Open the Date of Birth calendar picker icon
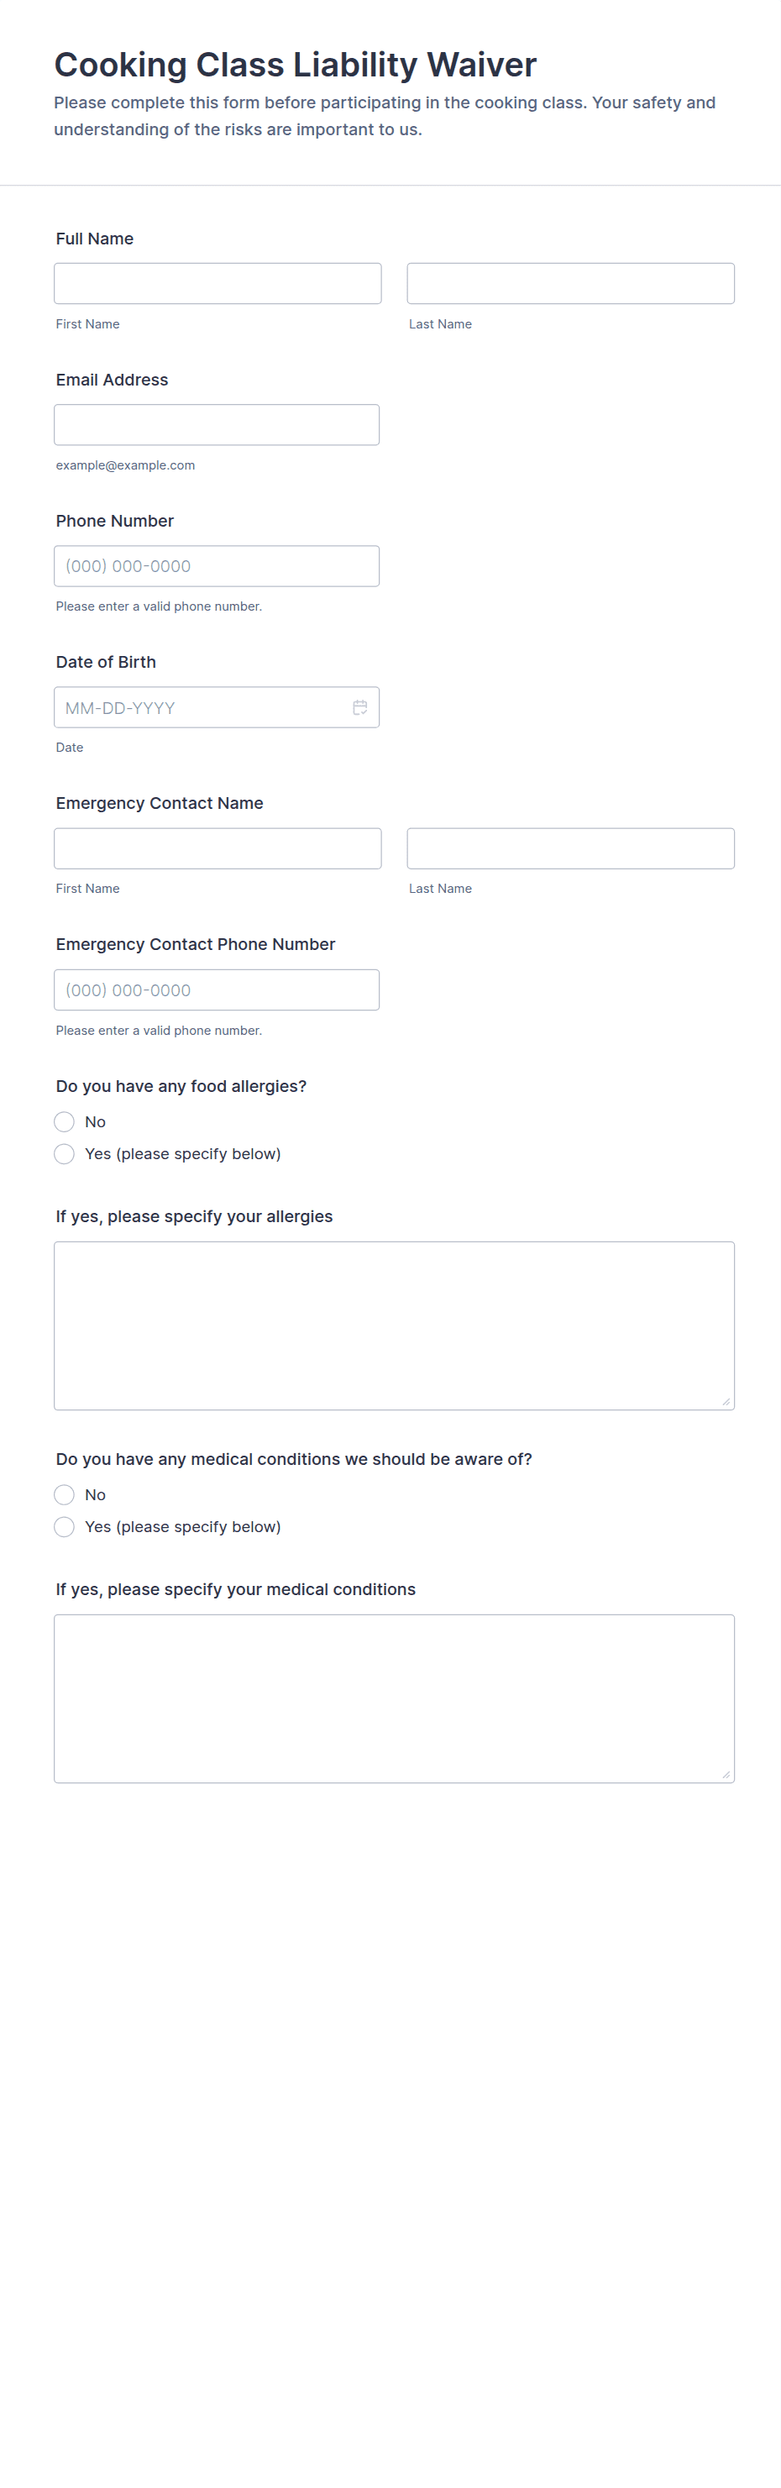The width and height of the screenshot is (781, 2488). (360, 708)
